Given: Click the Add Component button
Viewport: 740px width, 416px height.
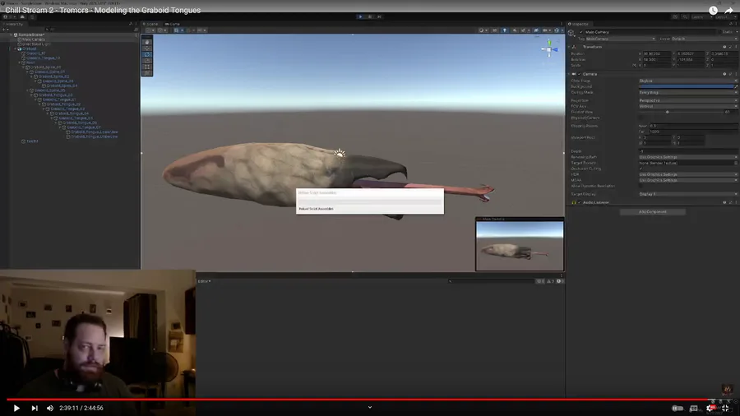Looking at the screenshot, I should click(x=653, y=212).
